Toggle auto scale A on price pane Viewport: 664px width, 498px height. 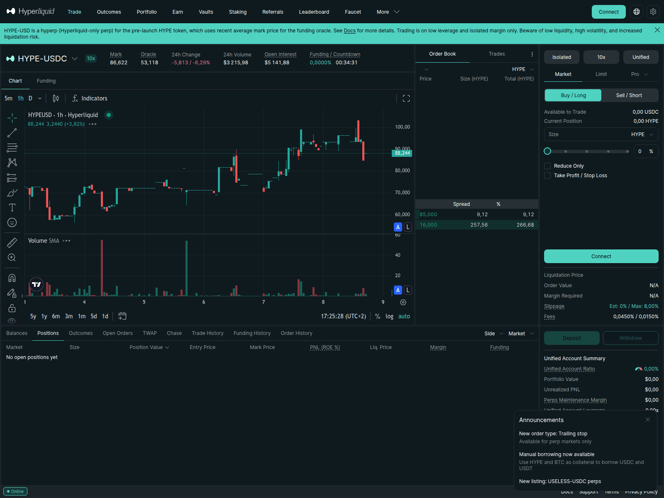(x=398, y=227)
